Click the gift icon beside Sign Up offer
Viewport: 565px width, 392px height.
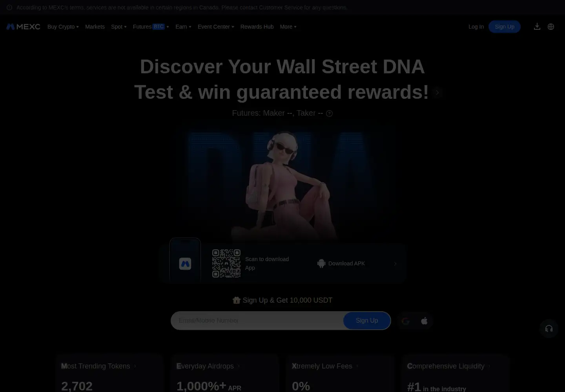click(236, 300)
